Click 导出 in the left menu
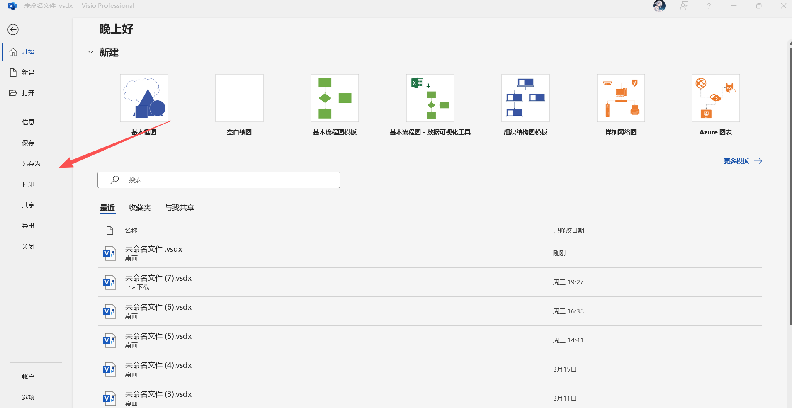Screen dimensions: 792x408 [28, 226]
